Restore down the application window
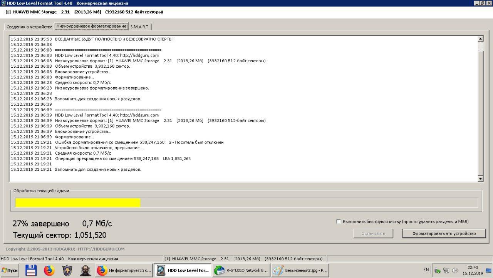The width and height of the screenshot is (493, 278). [x=483, y=3]
